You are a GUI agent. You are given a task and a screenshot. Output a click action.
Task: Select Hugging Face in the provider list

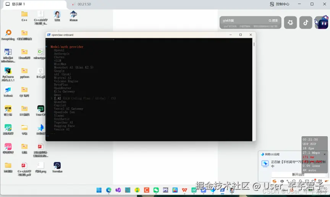[64, 126]
